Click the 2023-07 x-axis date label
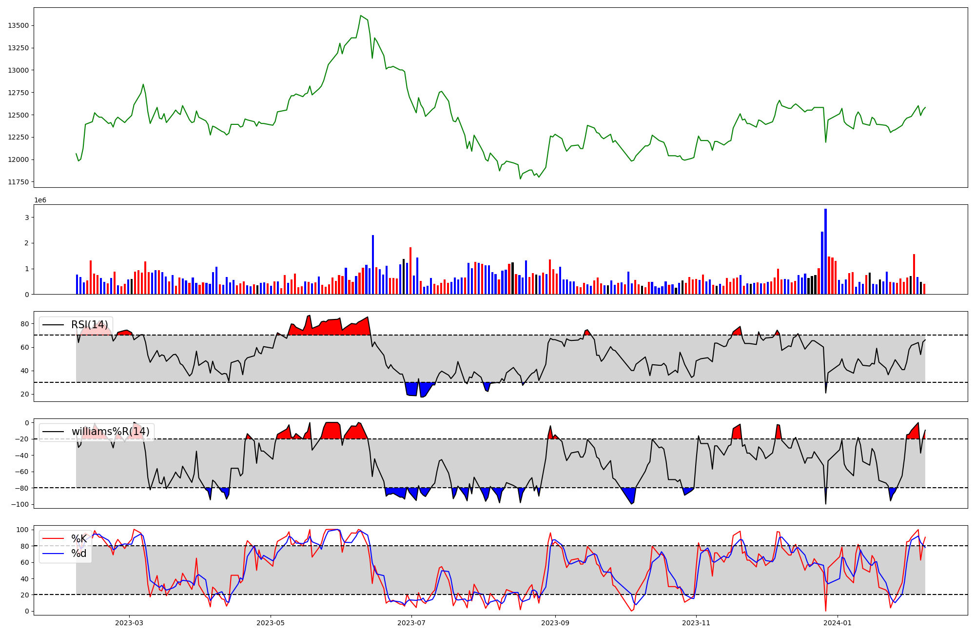Viewport: 975px width, 634px height. [412, 623]
